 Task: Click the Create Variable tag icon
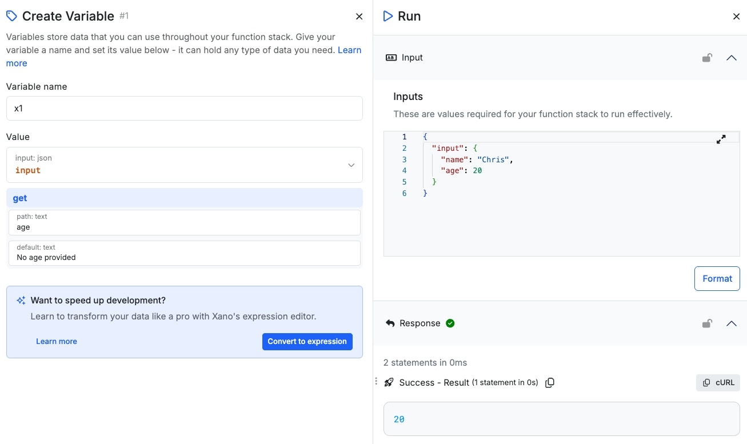pyautogui.click(x=11, y=16)
